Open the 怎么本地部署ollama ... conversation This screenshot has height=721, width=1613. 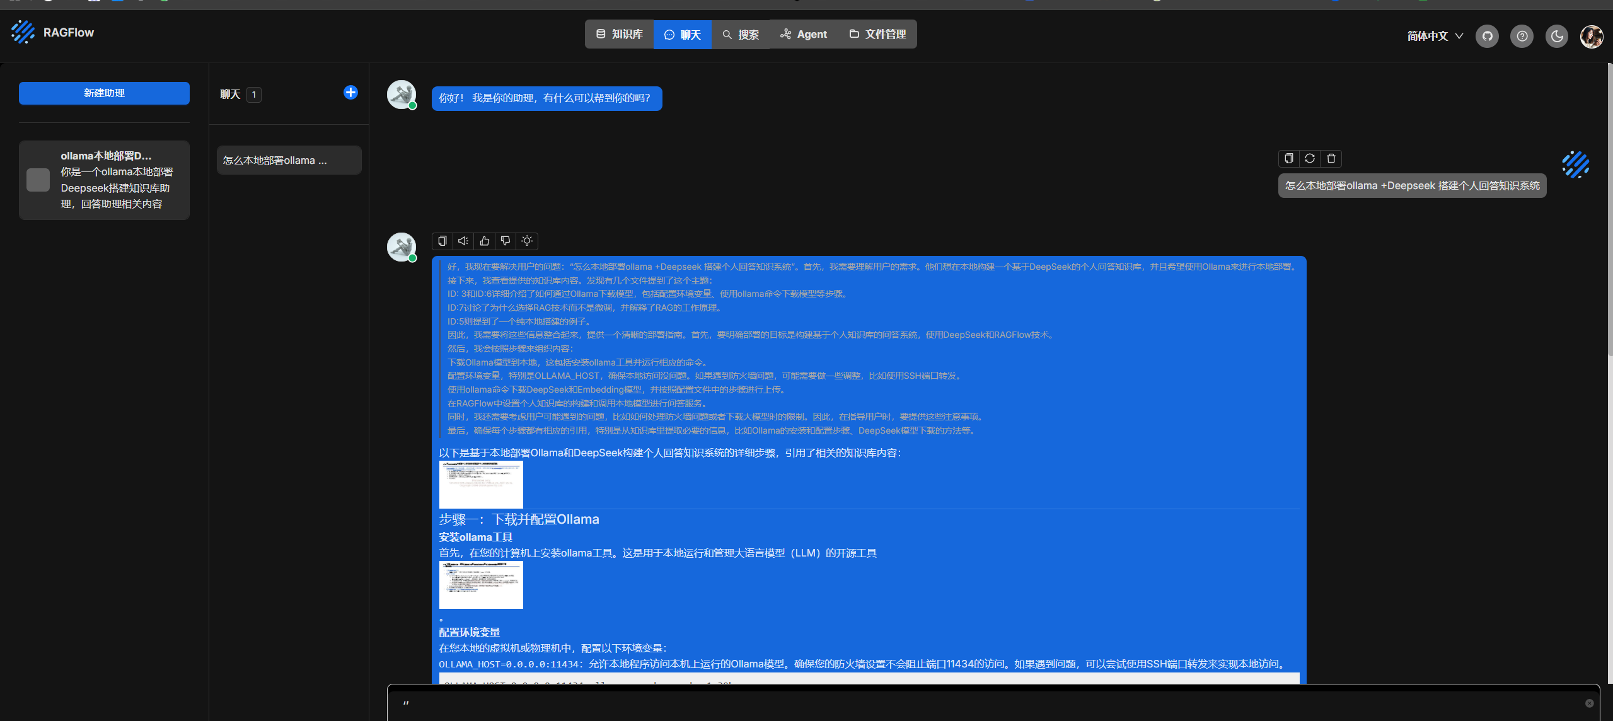coord(289,160)
